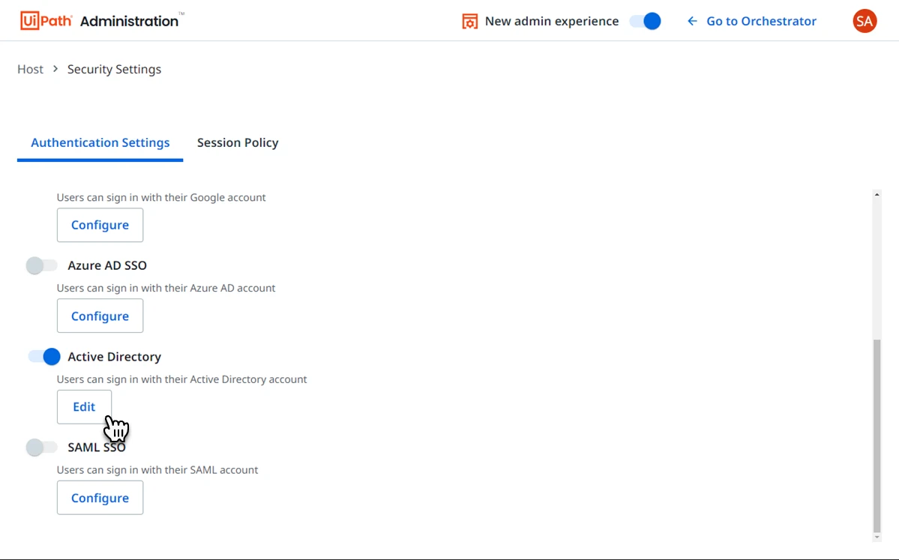Click Configure under Azure AD SSO
899x560 pixels.
[100, 316]
